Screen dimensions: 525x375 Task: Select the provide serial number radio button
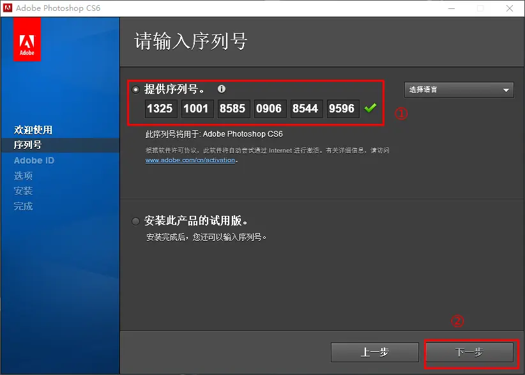click(135, 89)
